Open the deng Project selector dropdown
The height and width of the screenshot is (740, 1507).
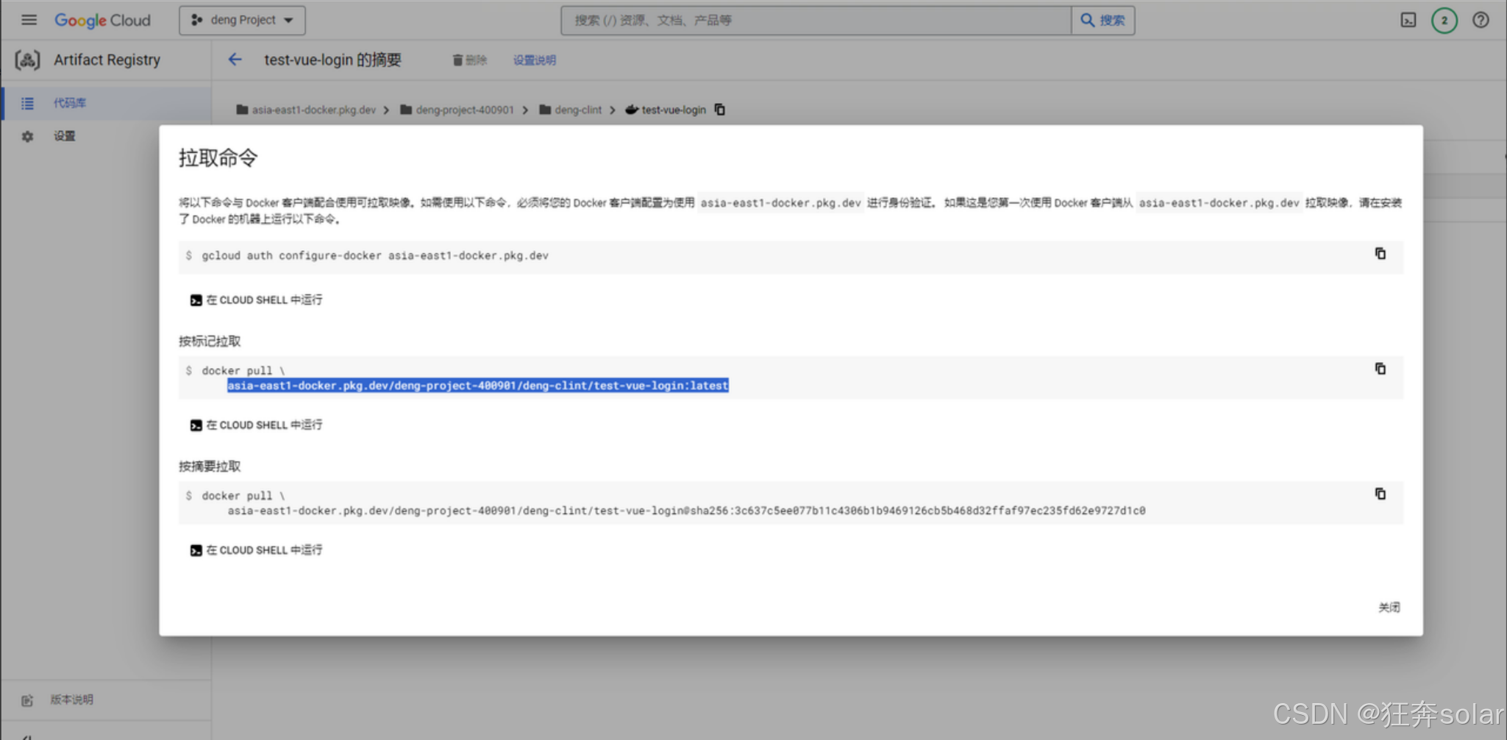pyautogui.click(x=242, y=20)
